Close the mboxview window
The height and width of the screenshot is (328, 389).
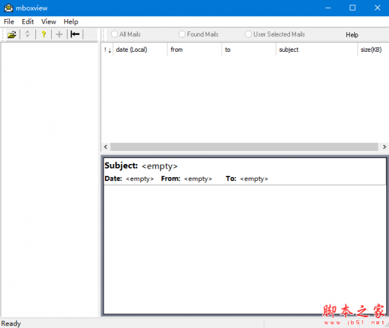[x=377, y=8]
